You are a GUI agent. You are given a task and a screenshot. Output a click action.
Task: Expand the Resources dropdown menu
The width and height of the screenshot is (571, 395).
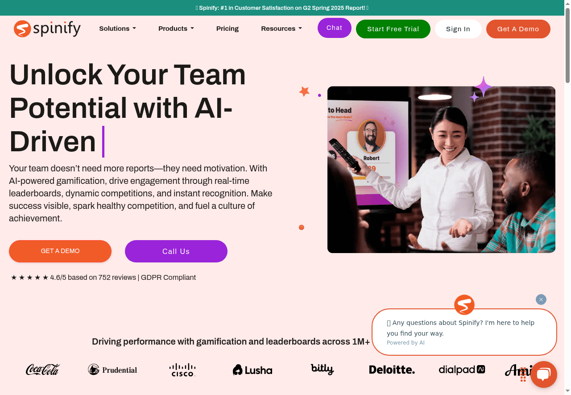(x=281, y=29)
